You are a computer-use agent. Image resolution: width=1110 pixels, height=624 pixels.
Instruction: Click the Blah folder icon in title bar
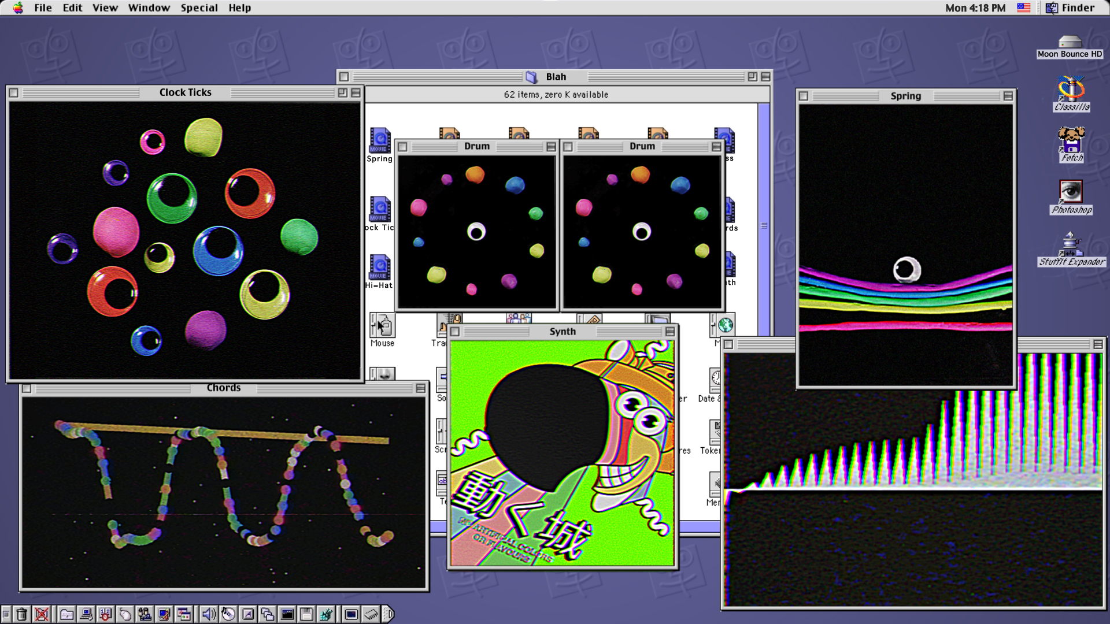[x=531, y=77]
